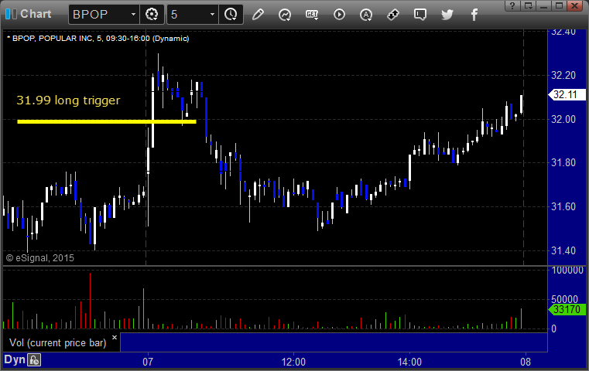This screenshot has height=371, width=589.
Task: Click the 32.11 current price label
Action: point(567,94)
